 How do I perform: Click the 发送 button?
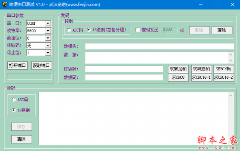pyautogui.click(x=199, y=30)
